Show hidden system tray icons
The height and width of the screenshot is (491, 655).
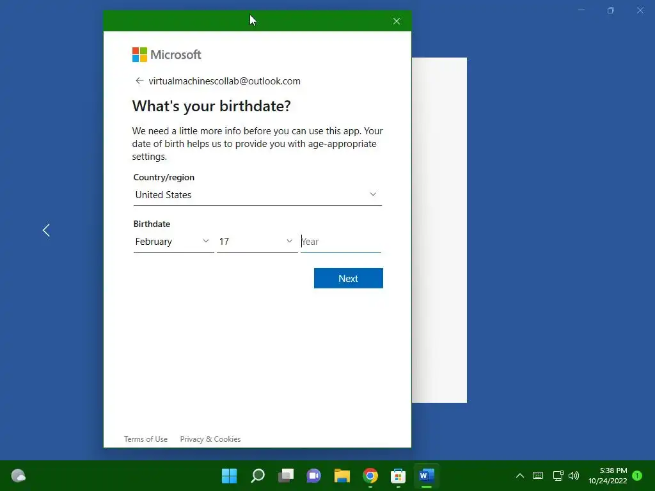click(520, 476)
